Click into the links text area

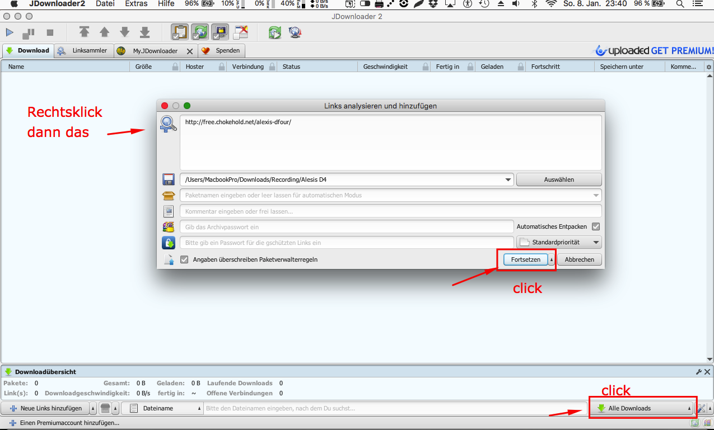(390, 142)
